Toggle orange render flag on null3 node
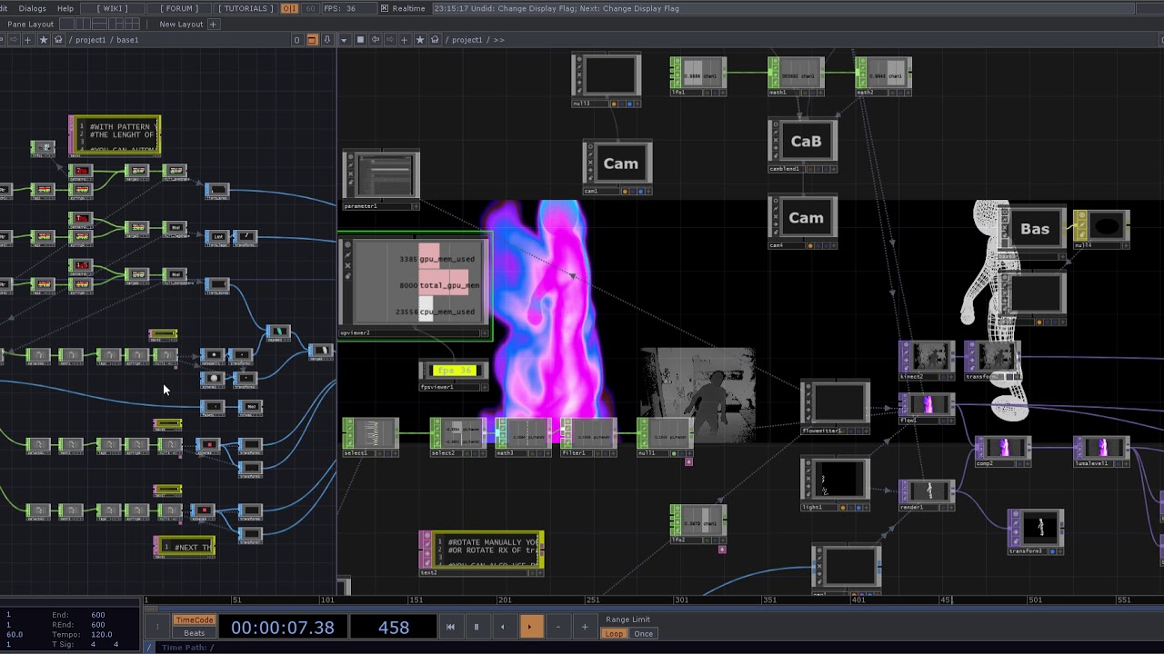The width and height of the screenshot is (1164, 654). [x=613, y=104]
